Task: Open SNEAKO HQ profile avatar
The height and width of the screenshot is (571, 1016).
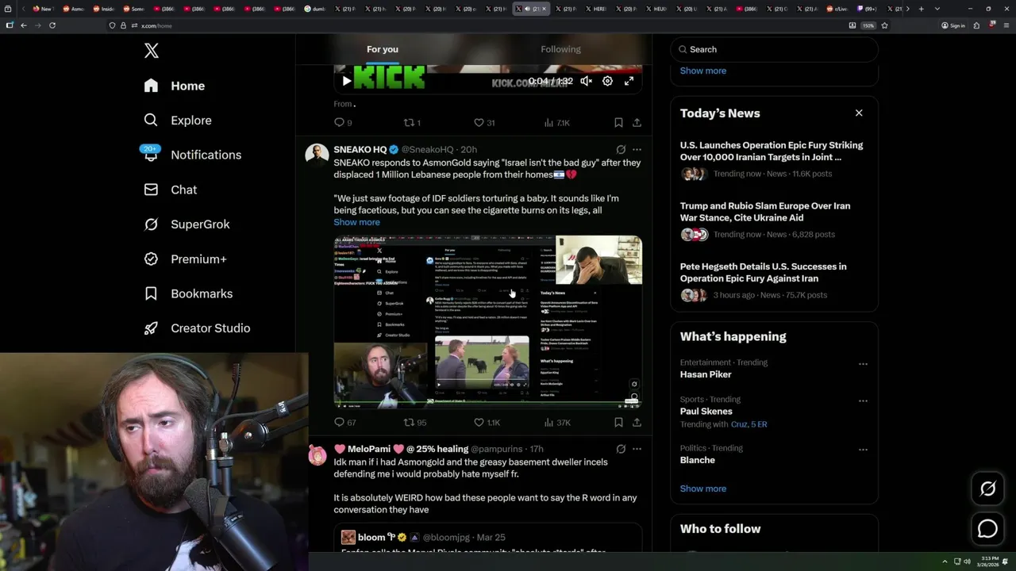Action: 317,154
